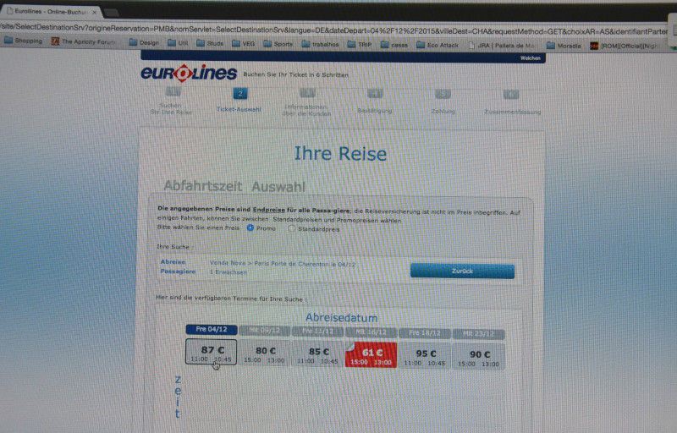Image resolution: width=677 pixels, height=433 pixels.
Task: Select the Fre 04/12 date header
Action: pyautogui.click(x=212, y=330)
